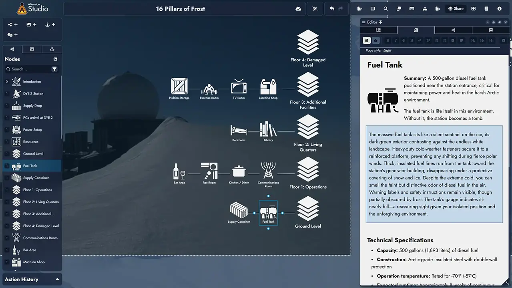Add a random dice item with plus button
This screenshot has height=288, width=512.
tap(13, 35)
